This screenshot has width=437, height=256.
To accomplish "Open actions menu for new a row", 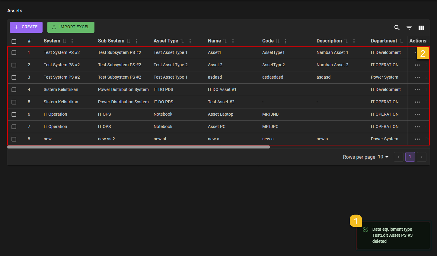I will (x=417, y=139).
